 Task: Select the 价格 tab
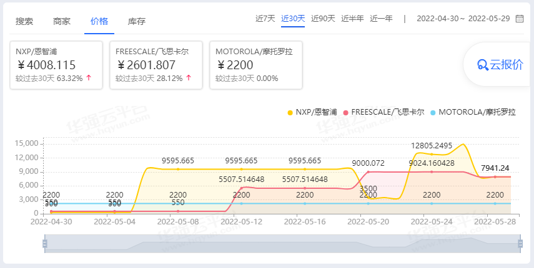pos(99,21)
